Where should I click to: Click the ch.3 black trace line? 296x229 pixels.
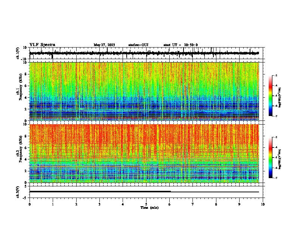[x=144, y=192]
